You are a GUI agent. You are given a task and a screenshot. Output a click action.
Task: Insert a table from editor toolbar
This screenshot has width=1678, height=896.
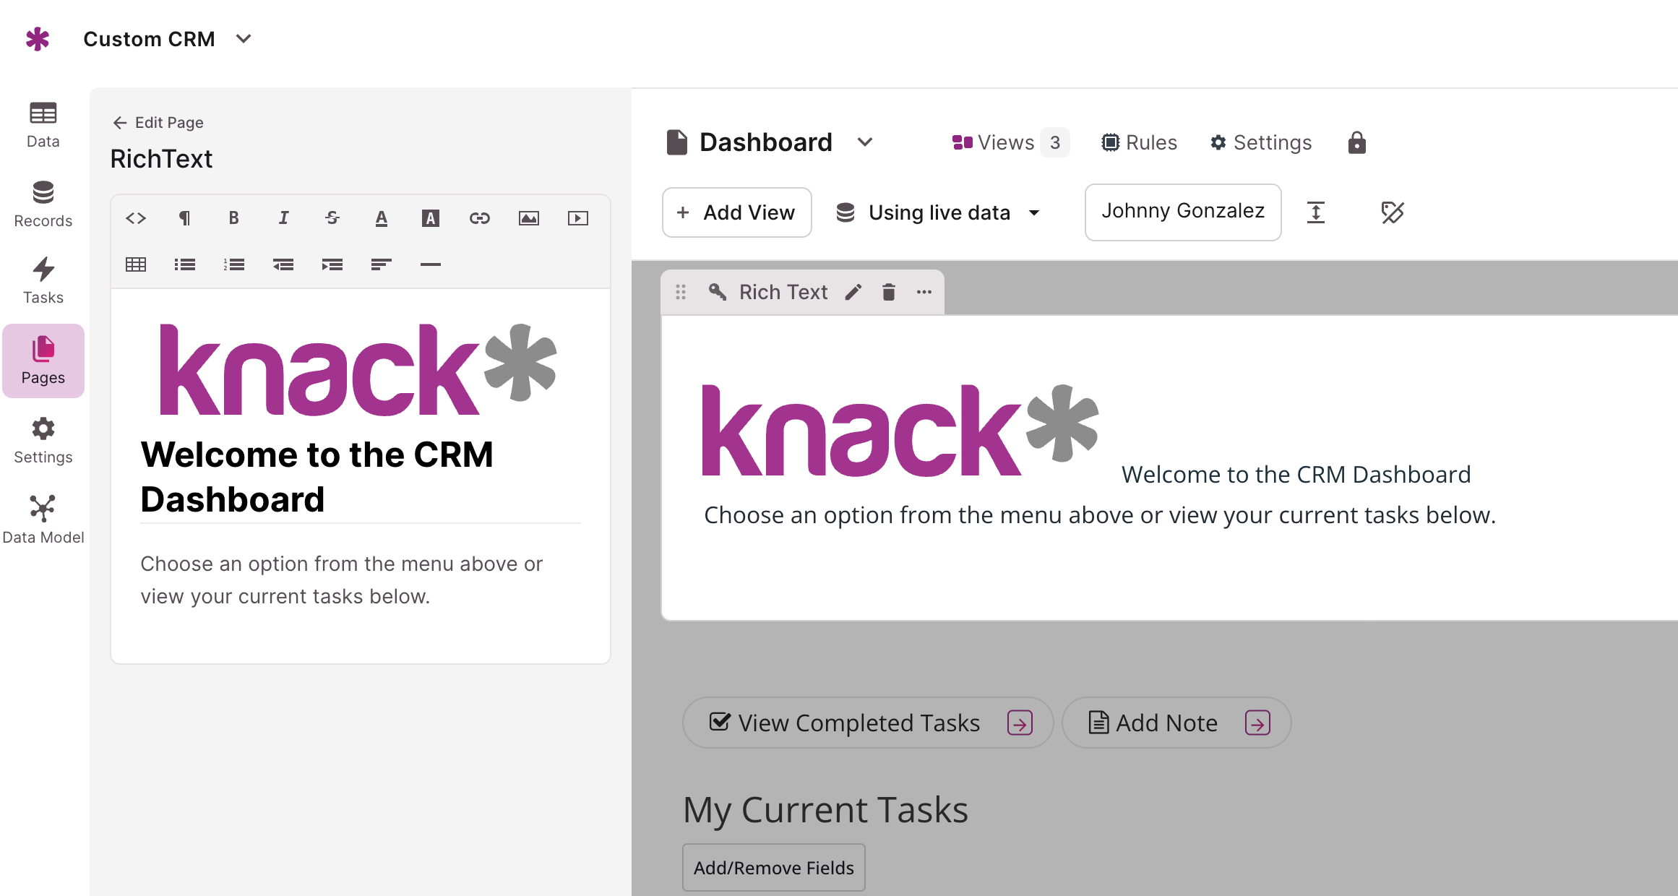tap(136, 264)
